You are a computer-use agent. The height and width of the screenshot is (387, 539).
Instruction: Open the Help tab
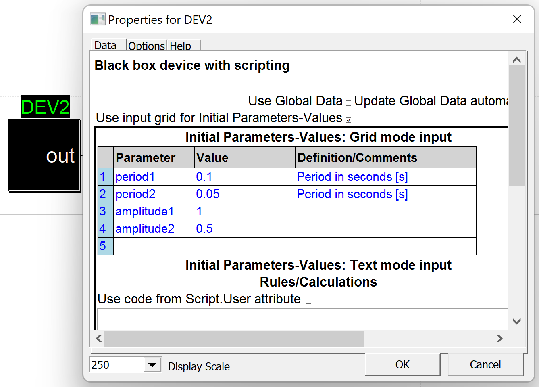(x=180, y=46)
